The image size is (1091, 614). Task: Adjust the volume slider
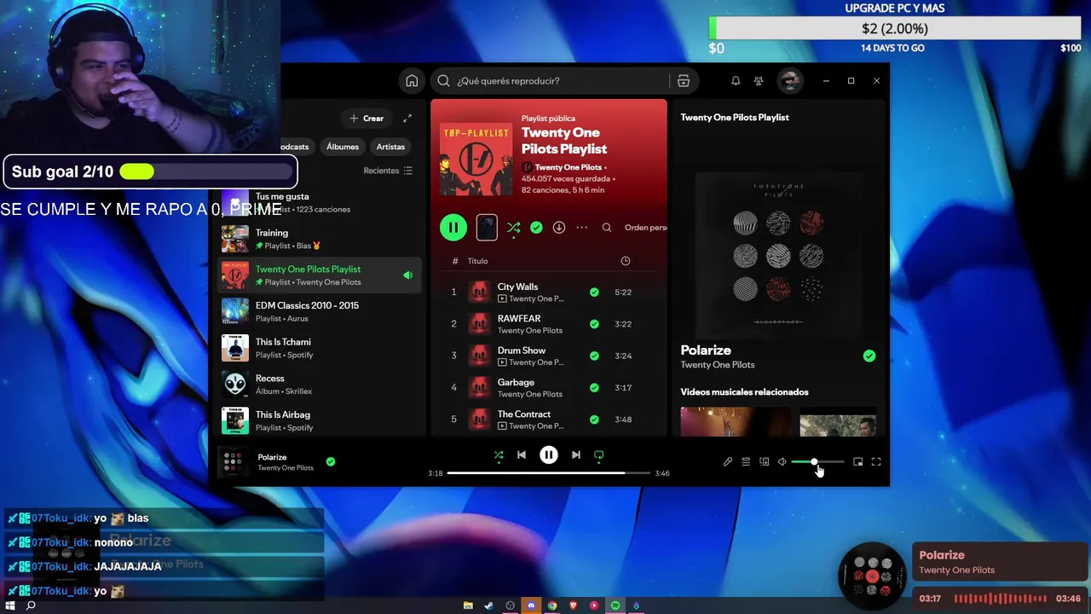[x=817, y=462]
